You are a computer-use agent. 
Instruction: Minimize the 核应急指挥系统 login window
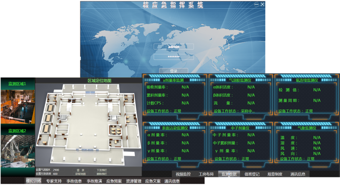tap(256, 5)
